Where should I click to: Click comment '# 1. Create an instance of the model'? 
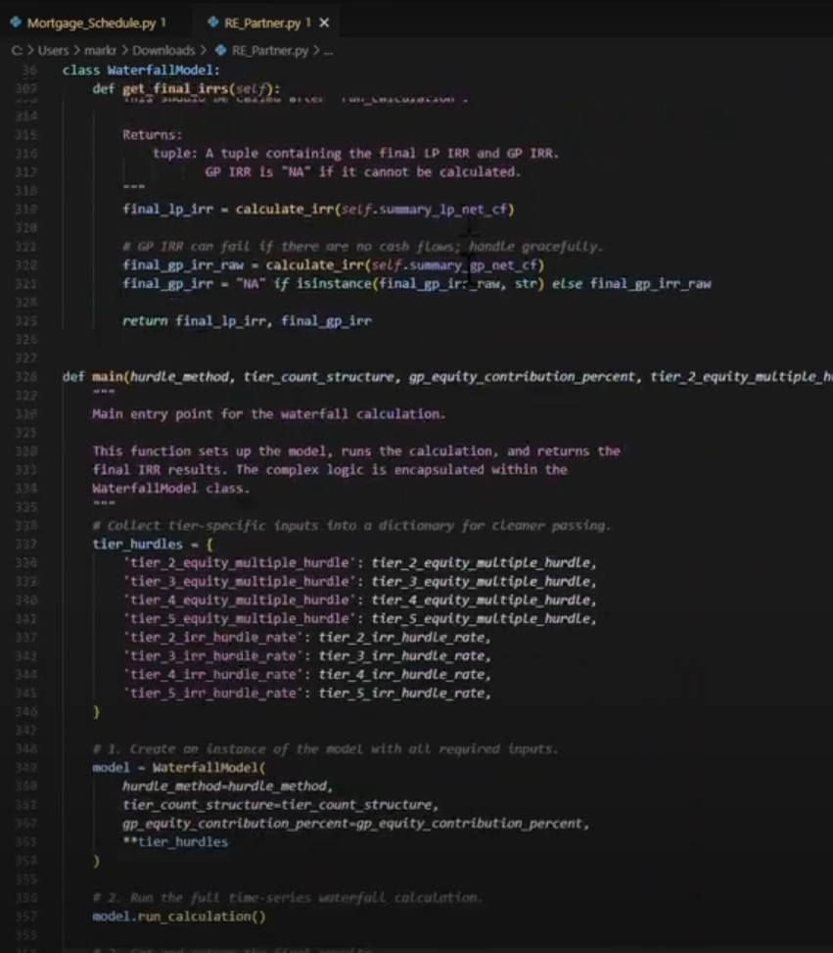pos(325,748)
